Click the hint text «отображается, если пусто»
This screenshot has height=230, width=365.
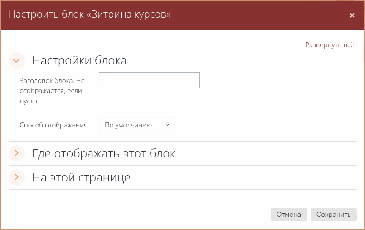(52, 96)
